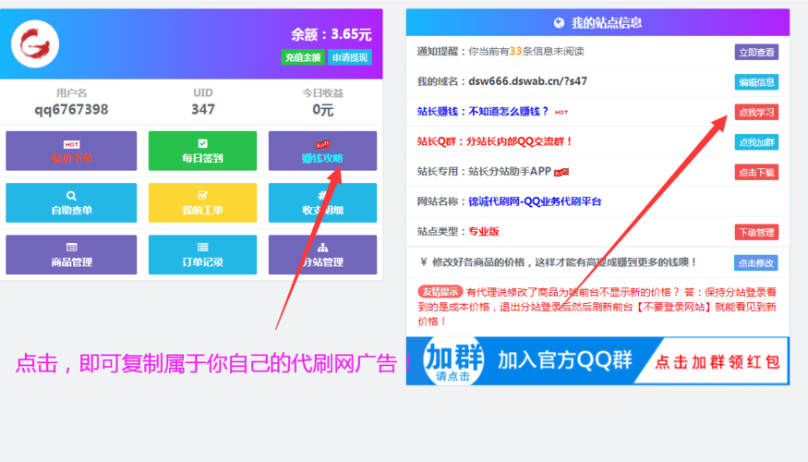
Task: Open 收支明细 income details tile
Action: 322,202
